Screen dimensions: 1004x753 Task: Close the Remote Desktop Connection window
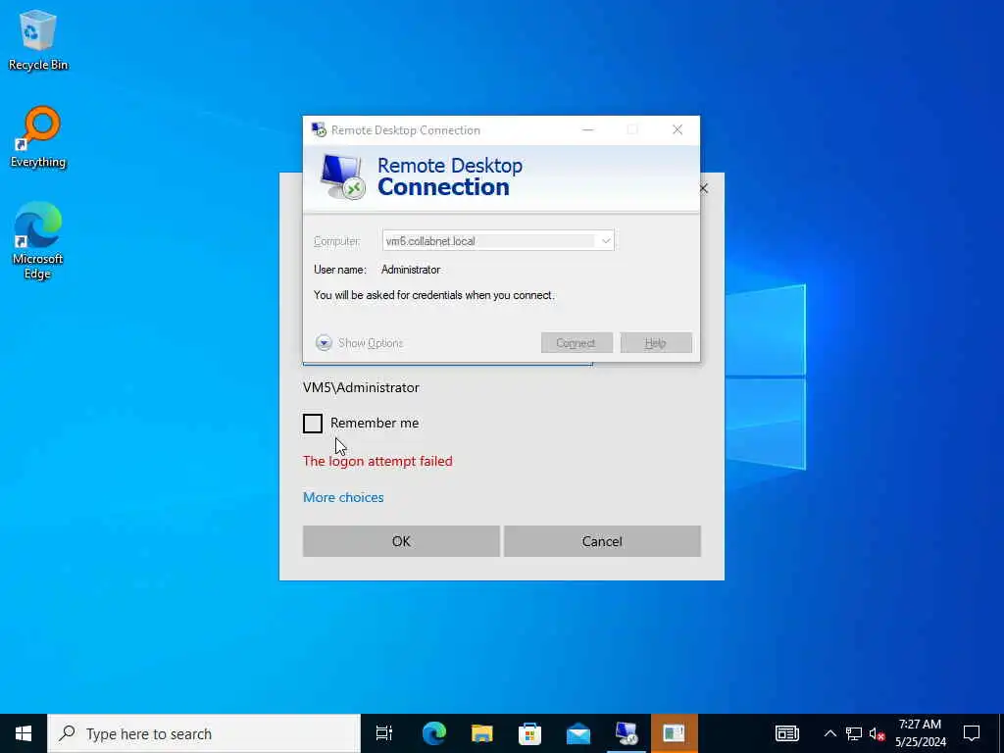click(678, 130)
